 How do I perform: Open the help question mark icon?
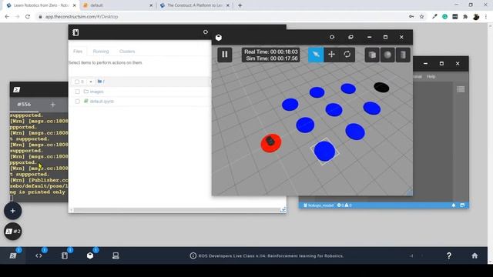coord(449,255)
